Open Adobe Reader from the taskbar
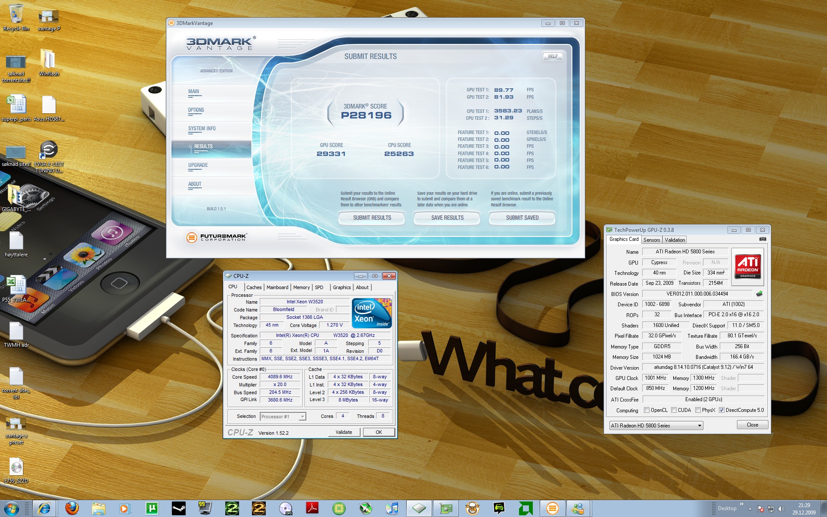 (312, 509)
